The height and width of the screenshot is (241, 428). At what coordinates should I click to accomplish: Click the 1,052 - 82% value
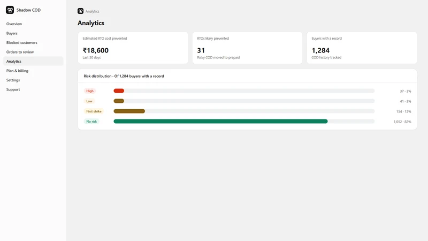click(402, 122)
